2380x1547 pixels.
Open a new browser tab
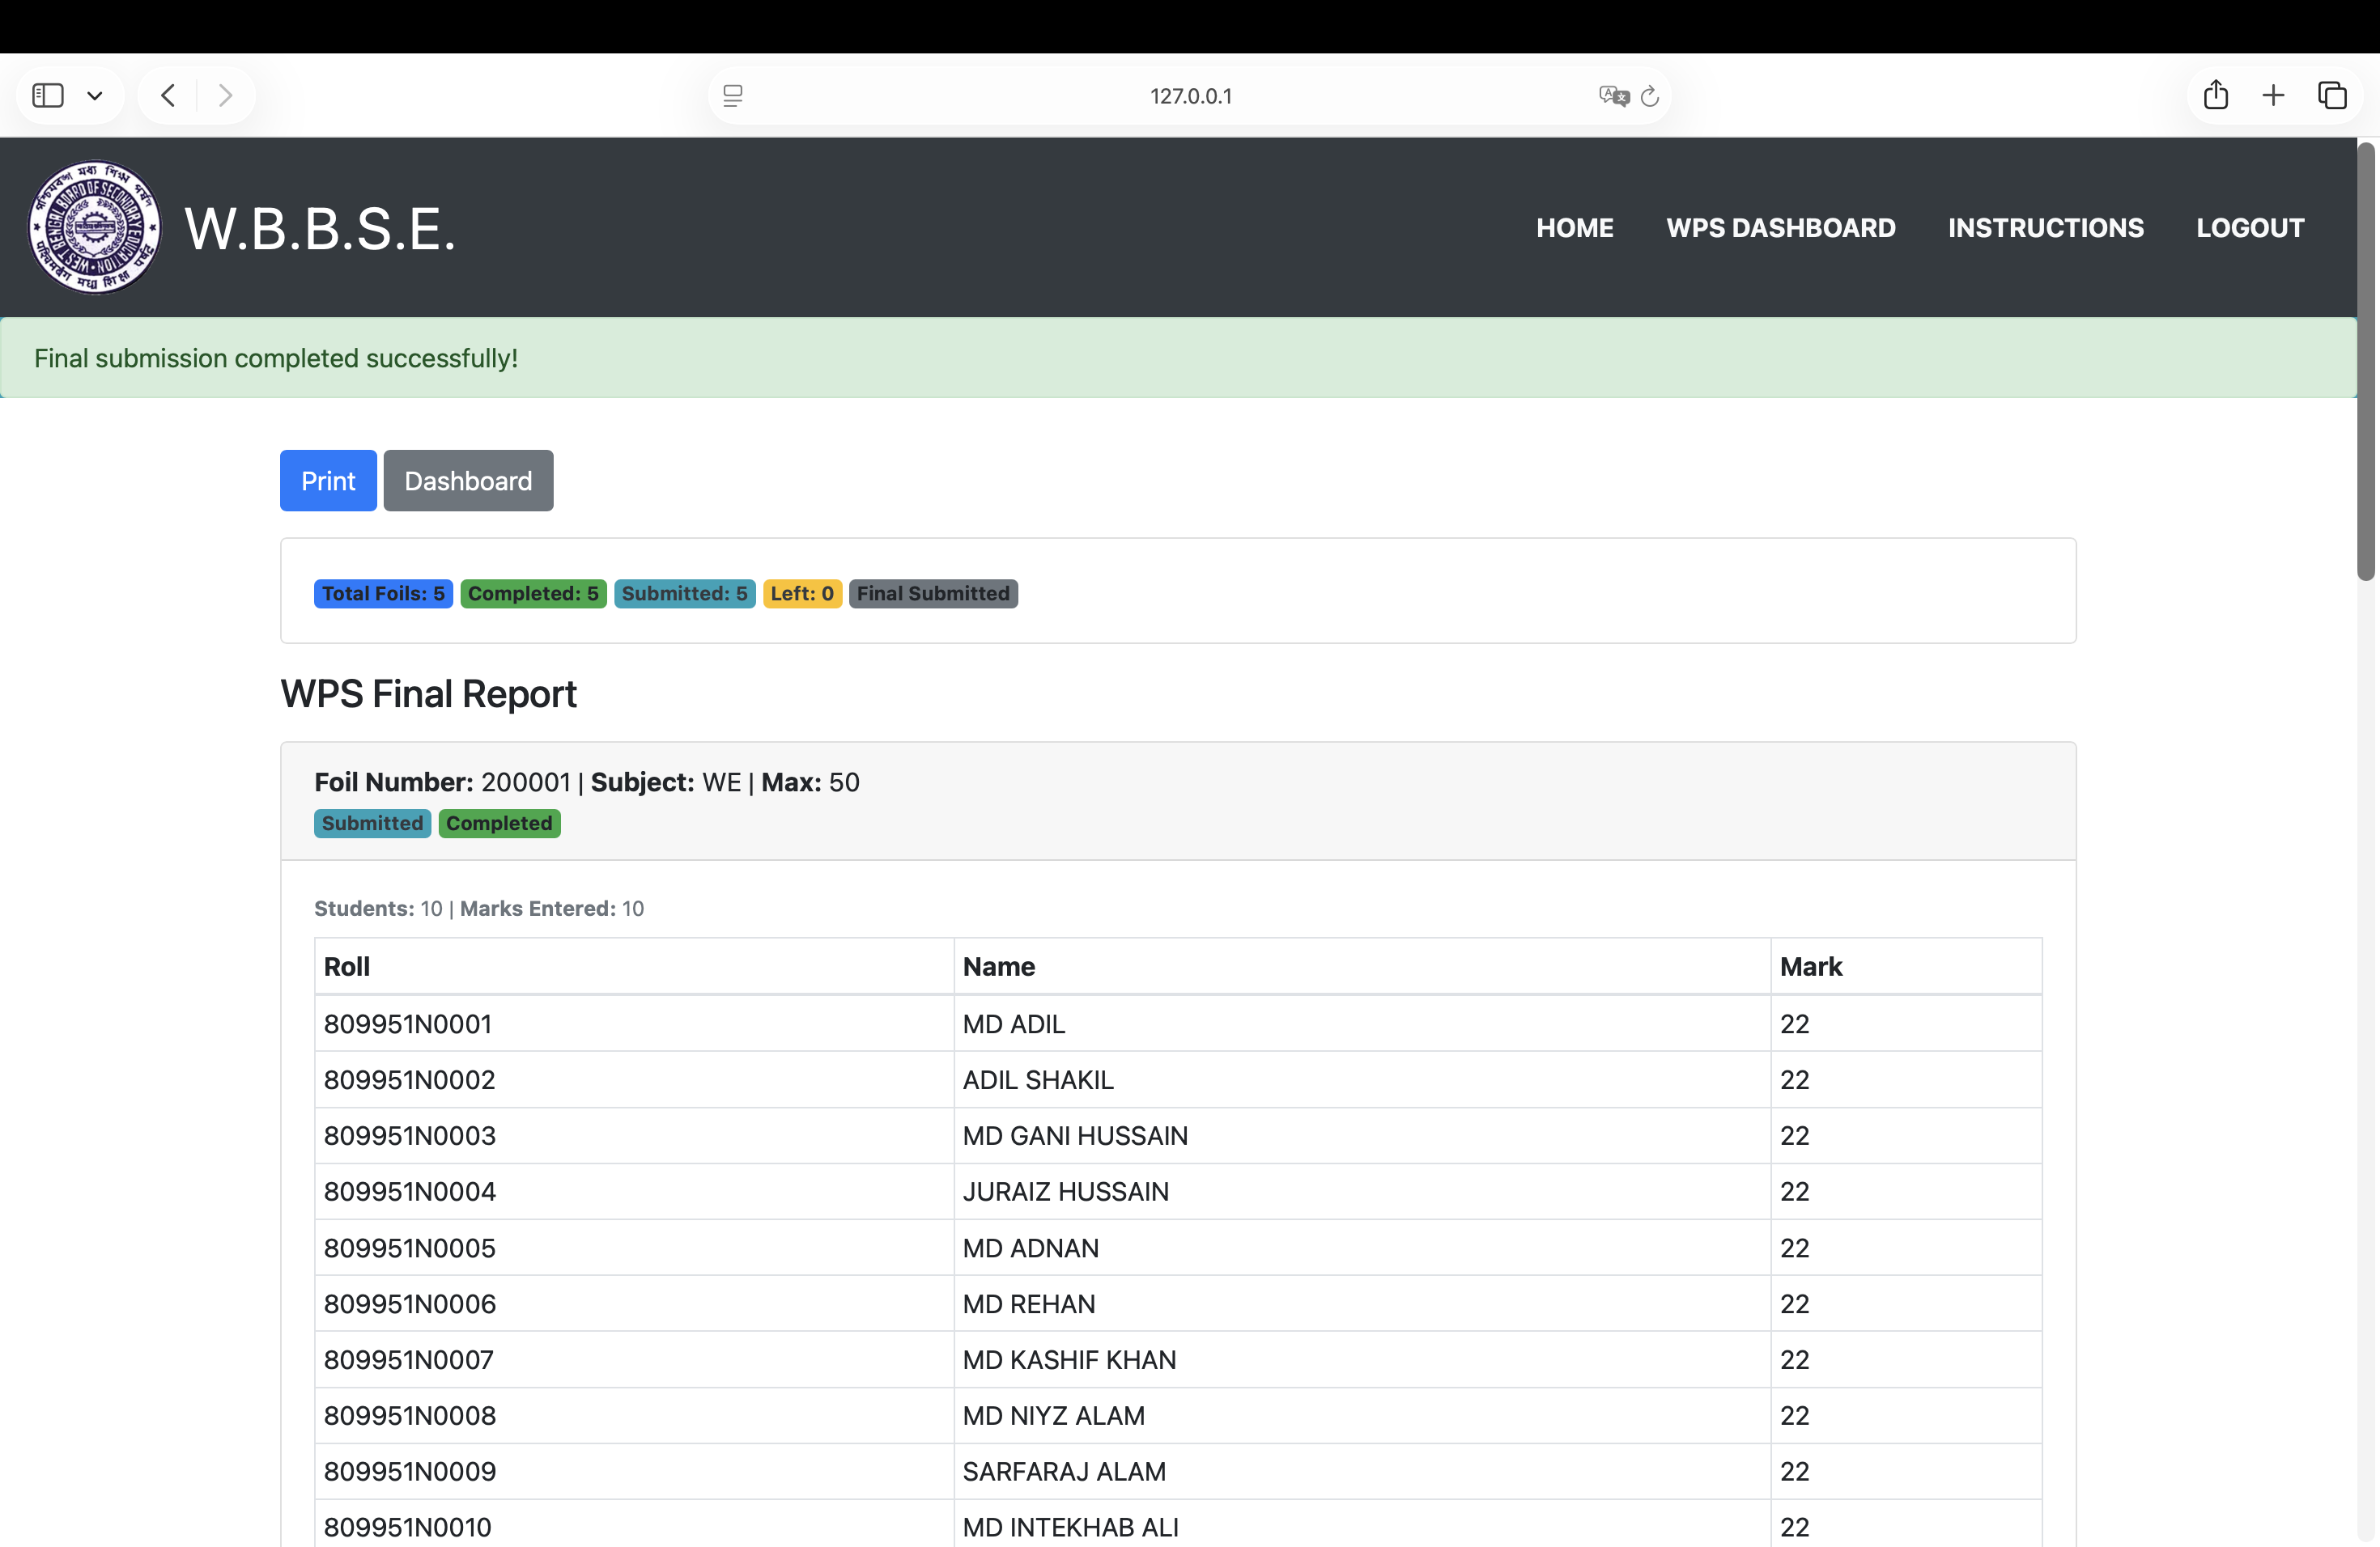tap(2273, 95)
